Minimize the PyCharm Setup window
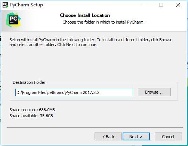 click(144, 5)
